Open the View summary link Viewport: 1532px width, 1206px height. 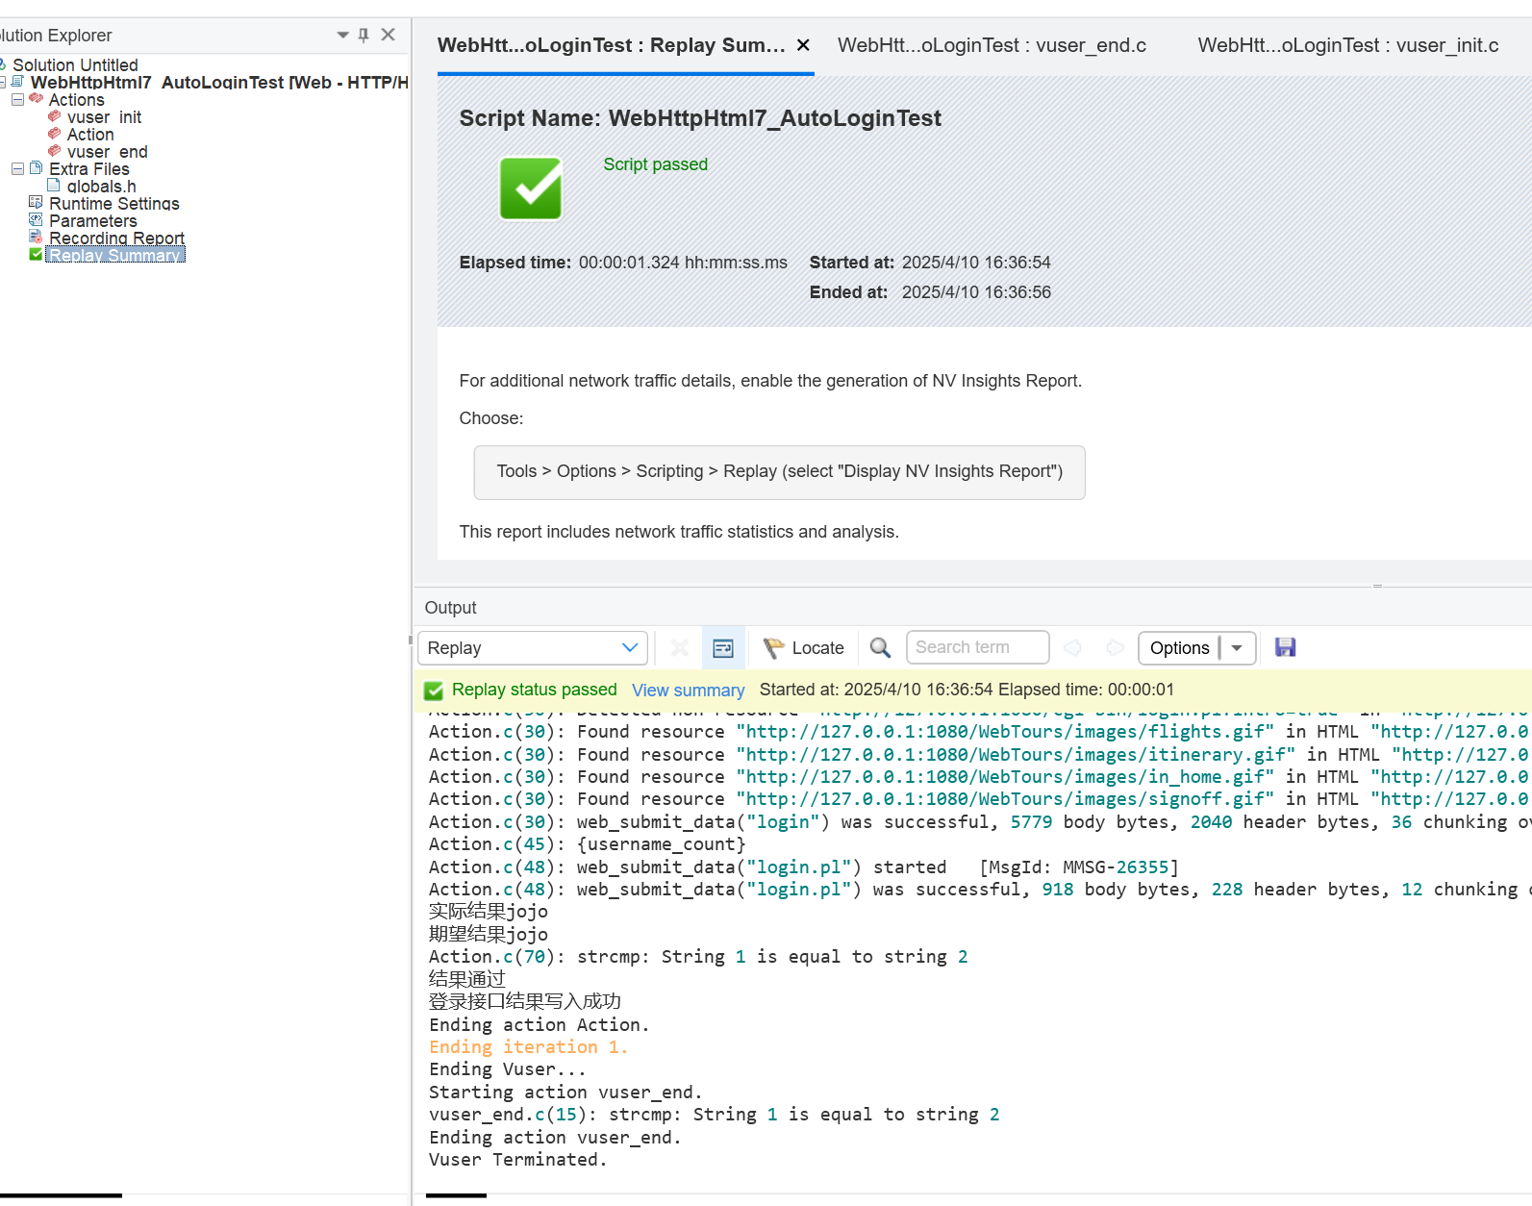[689, 691]
